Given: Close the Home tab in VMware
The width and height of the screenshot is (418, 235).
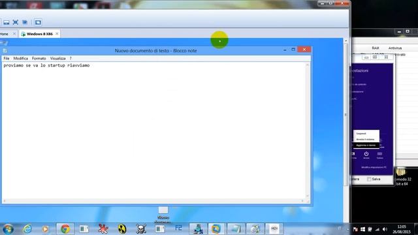Looking at the screenshot, I should [14, 34].
